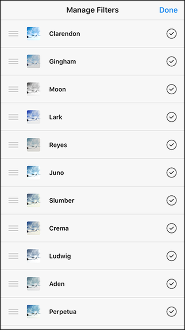Tap the reorder handle for Reyes
This screenshot has height=330, width=185.
click(13, 145)
